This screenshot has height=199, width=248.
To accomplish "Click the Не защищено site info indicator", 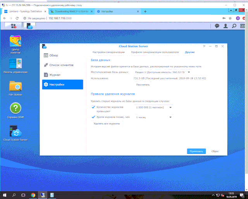I will pyautogui.click(x=34, y=18).
